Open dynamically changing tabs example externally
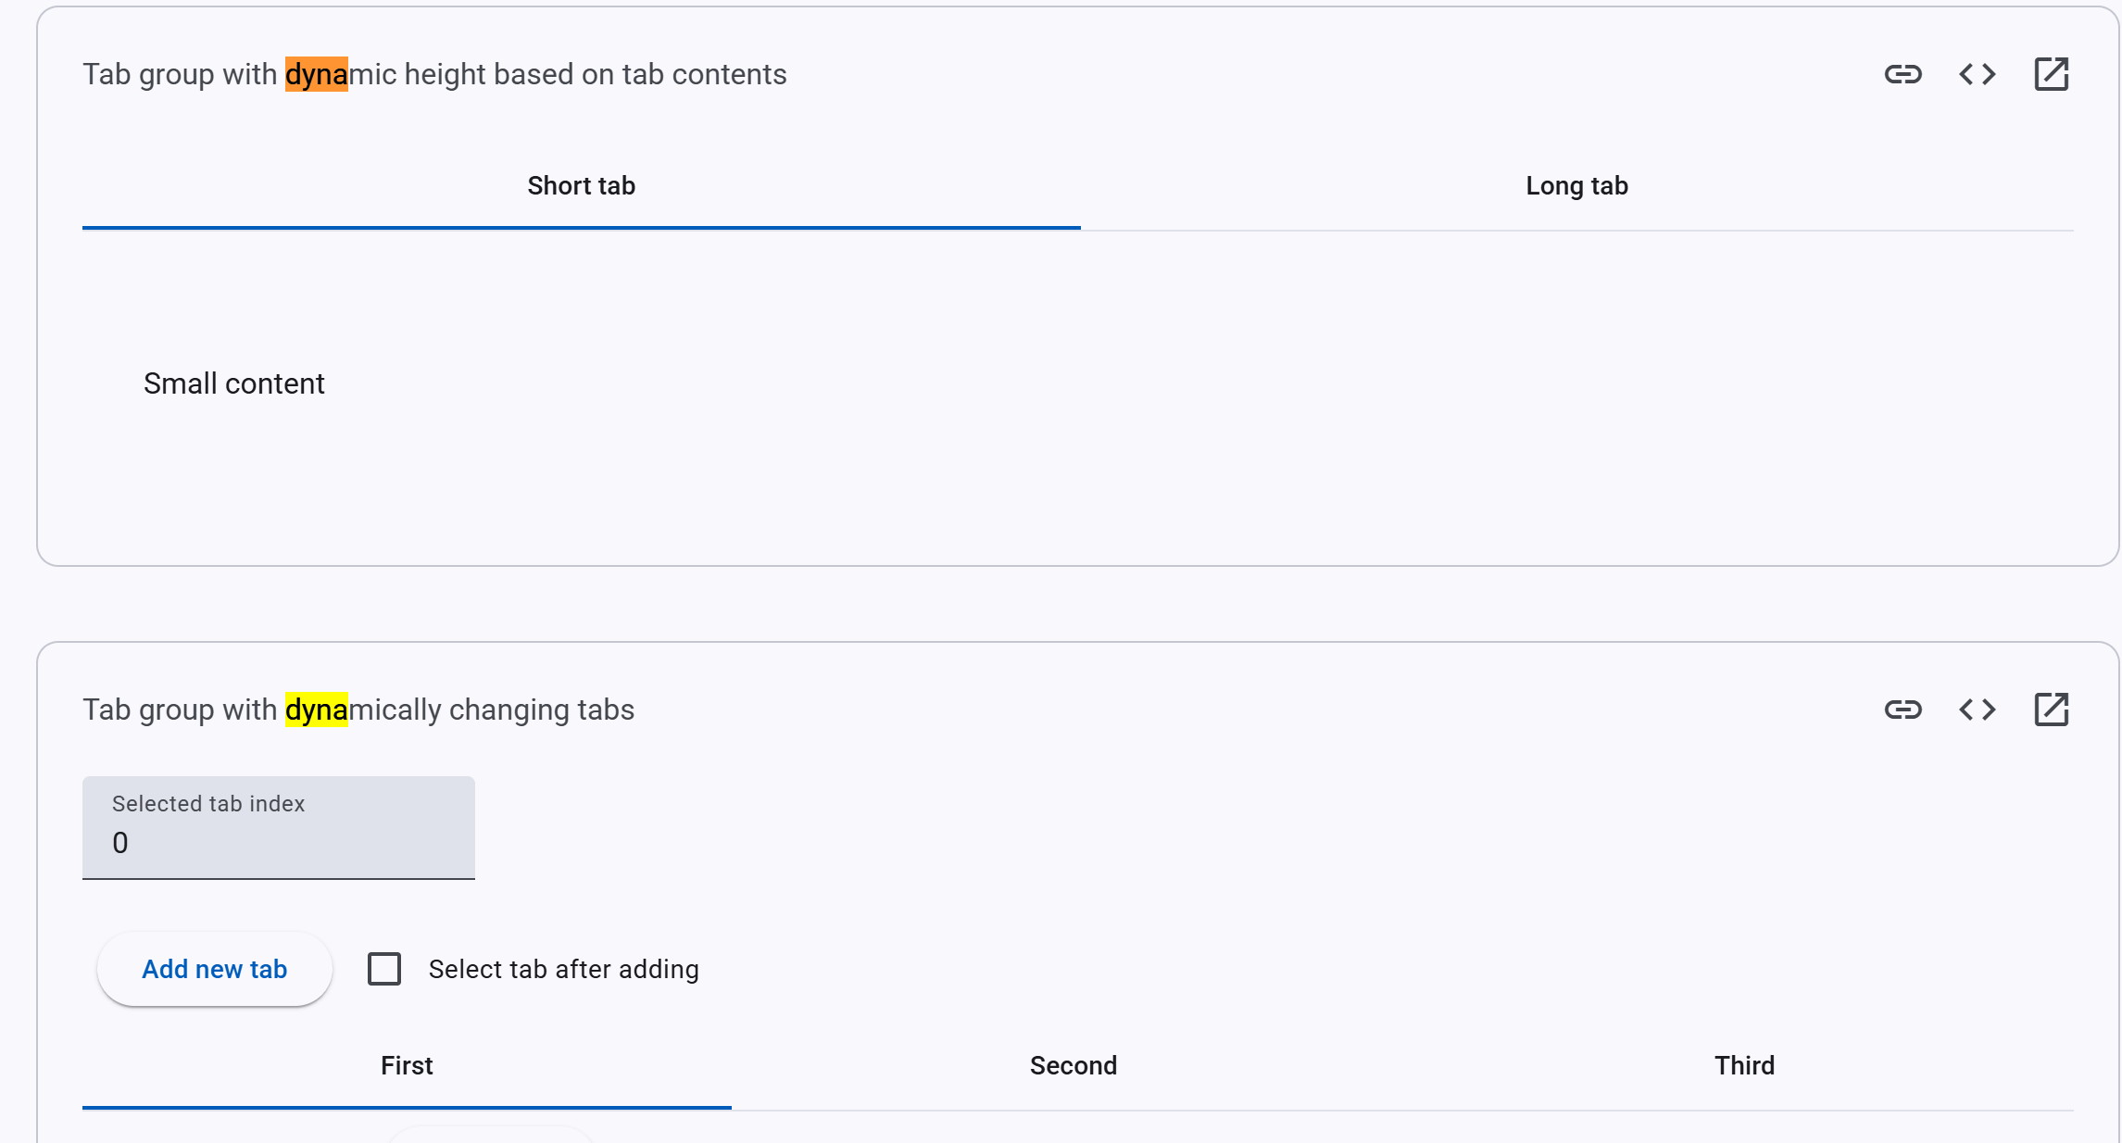This screenshot has height=1143, width=2122. pos(2051,710)
